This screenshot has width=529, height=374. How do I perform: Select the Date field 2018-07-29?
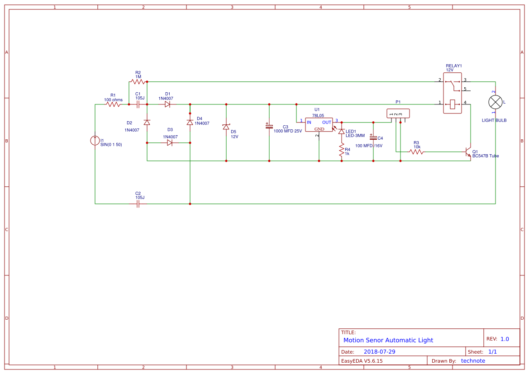click(x=381, y=351)
